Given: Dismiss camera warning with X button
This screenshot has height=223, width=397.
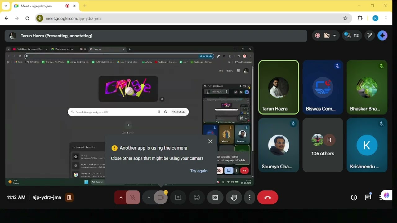Looking at the screenshot, I should pyautogui.click(x=210, y=142).
